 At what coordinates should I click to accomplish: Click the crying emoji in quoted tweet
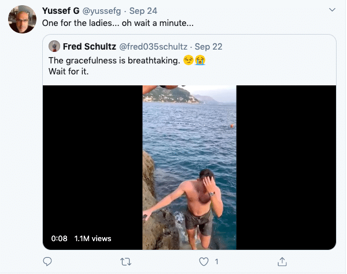[200, 60]
